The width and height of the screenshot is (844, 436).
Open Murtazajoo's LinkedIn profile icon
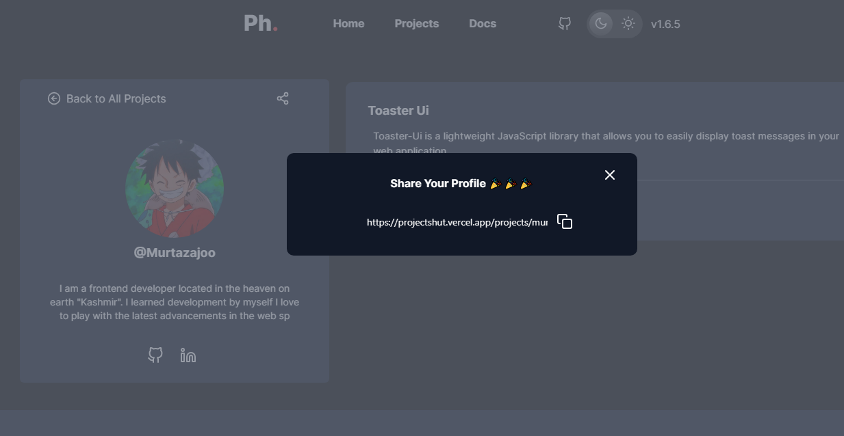(188, 355)
